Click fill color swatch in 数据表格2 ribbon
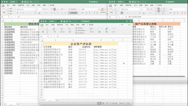188x106 pixels. pyautogui.click(x=140, y=13)
